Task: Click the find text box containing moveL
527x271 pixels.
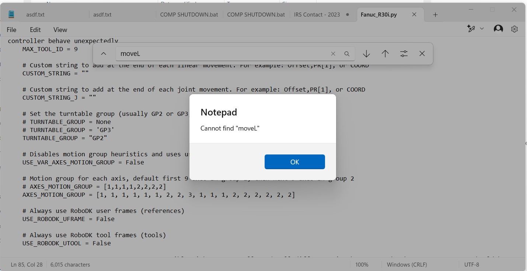Action: [x=221, y=54]
